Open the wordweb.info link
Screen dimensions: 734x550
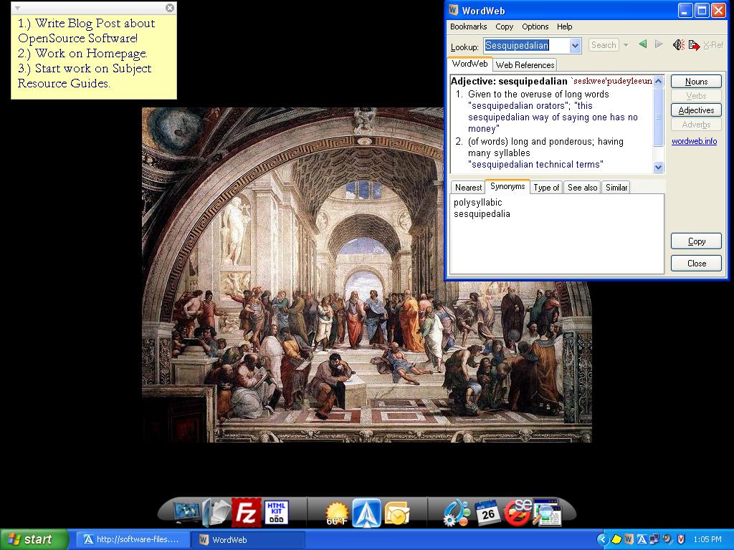click(694, 141)
